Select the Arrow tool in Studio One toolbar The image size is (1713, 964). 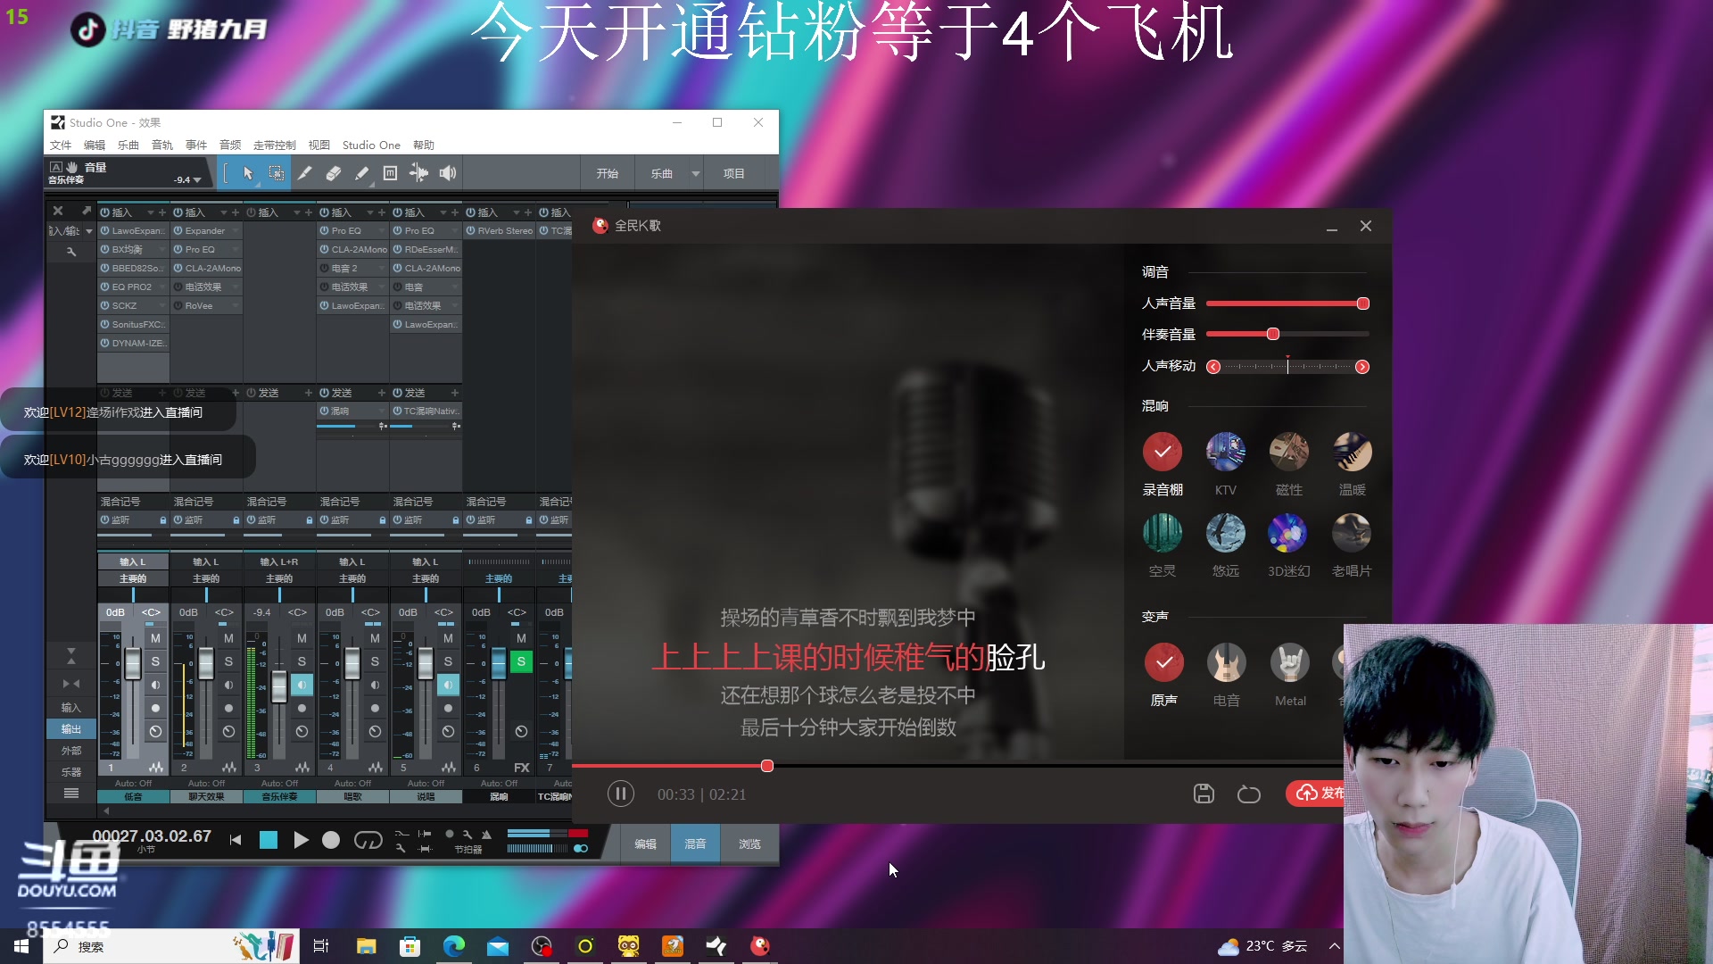click(x=248, y=173)
